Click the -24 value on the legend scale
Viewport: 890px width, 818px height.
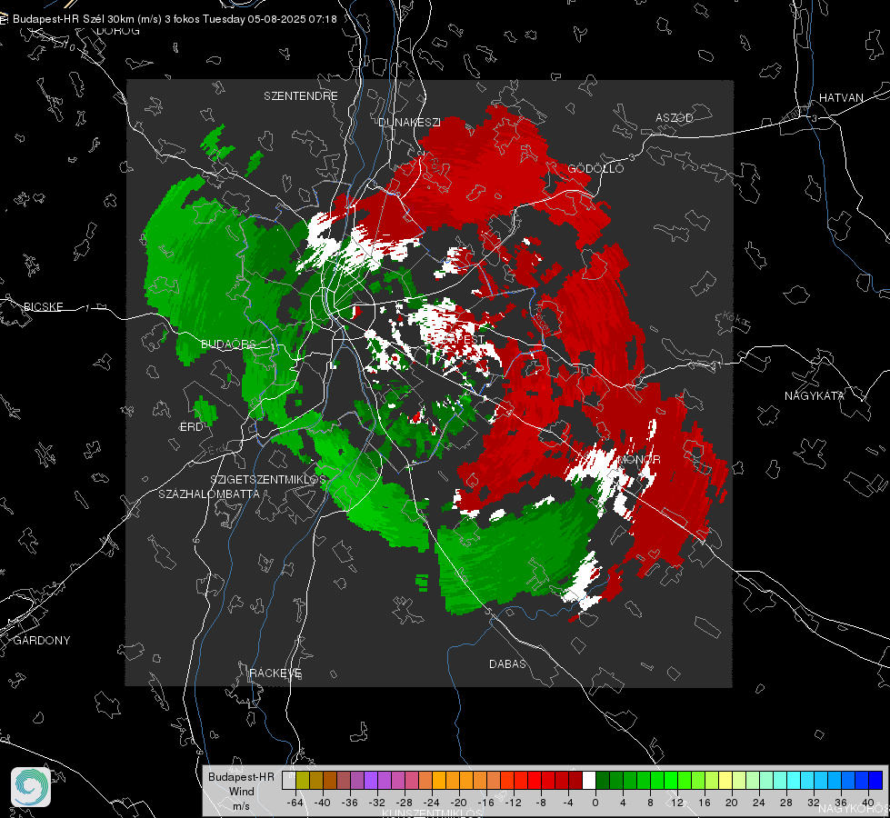pyautogui.click(x=432, y=803)
